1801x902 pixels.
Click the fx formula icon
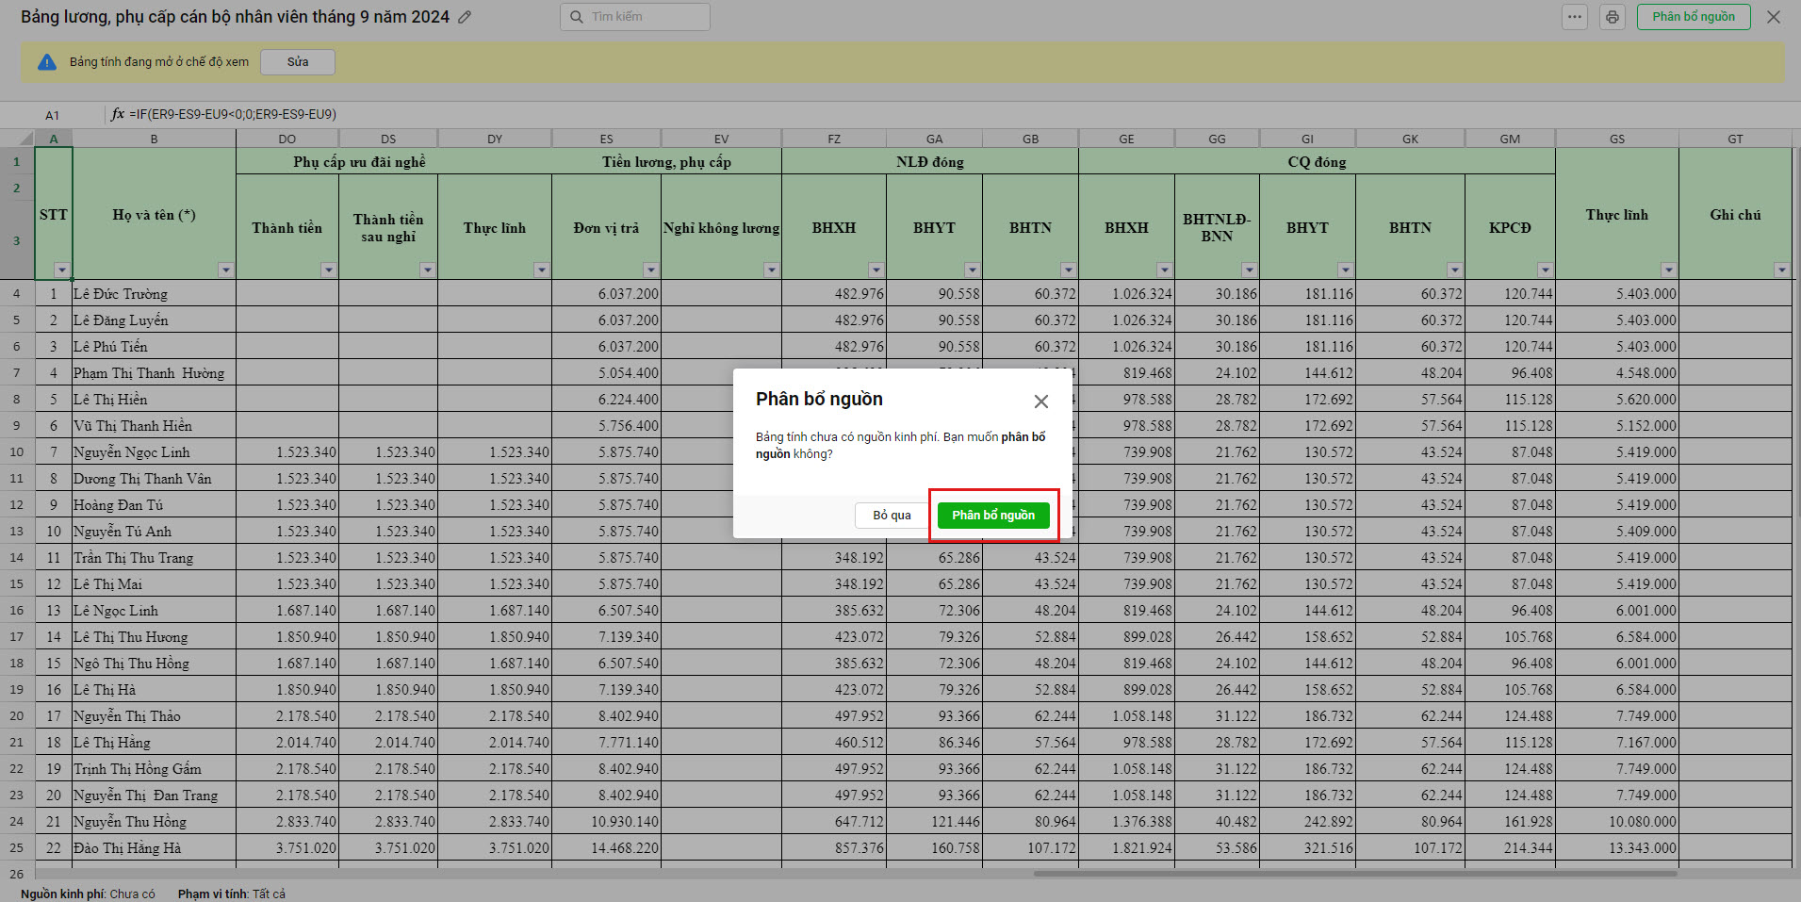pos(118,114)
